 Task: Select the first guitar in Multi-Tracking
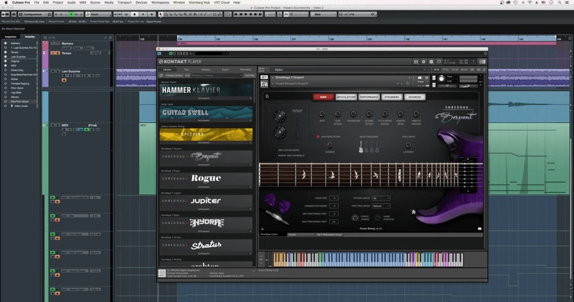click(x=361, y=147)
